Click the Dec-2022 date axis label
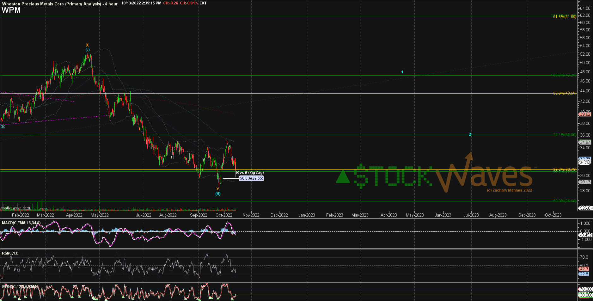The image size is (593, 301). tap(279, 215)
